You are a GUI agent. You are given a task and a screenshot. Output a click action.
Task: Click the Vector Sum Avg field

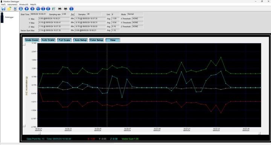click(x=115, y=30)
